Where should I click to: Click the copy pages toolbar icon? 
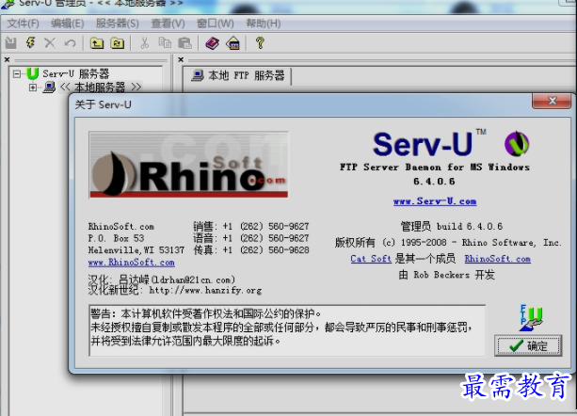click(x=165, y=43)
